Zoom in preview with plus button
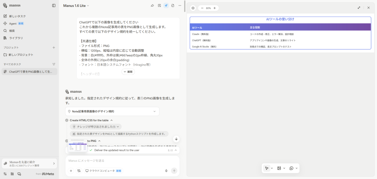The height and width of the screenshot is (179, 377). 215,8
